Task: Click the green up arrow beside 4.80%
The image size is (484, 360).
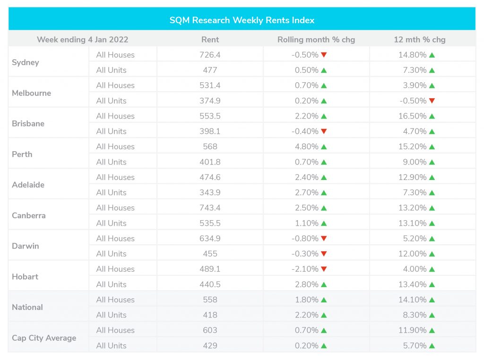Action: (x=324, y=147)
